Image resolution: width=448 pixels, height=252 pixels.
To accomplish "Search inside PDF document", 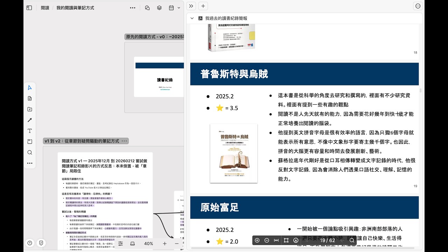I will tap(352, 240).
